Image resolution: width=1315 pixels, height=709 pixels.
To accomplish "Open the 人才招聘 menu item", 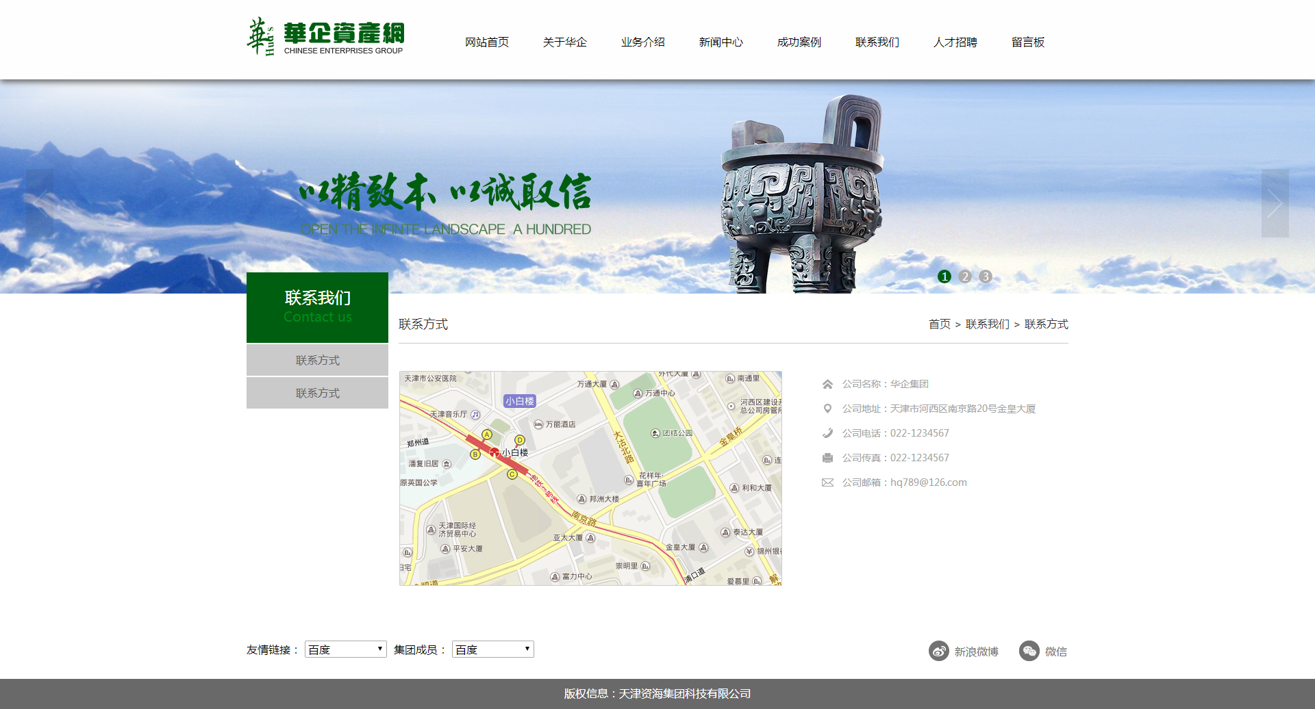I will tap(955, 42).
